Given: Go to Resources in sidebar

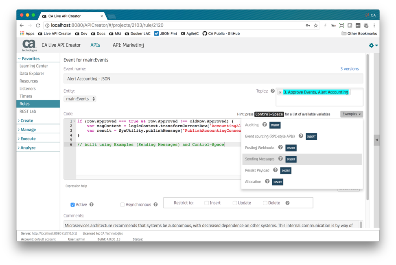Looking at the screenshot, I should [x=28, y=81].
